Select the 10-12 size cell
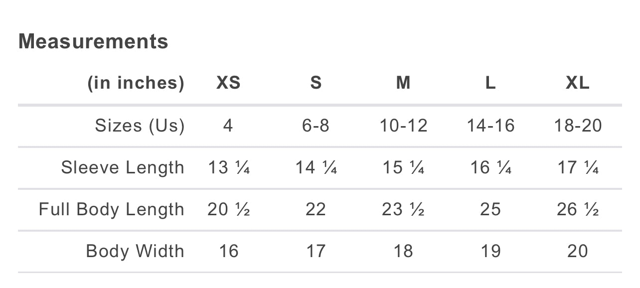 403,126
